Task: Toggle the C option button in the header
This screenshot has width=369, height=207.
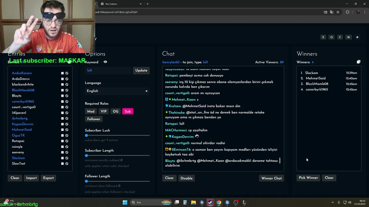Action: click(x=340, y=37)
